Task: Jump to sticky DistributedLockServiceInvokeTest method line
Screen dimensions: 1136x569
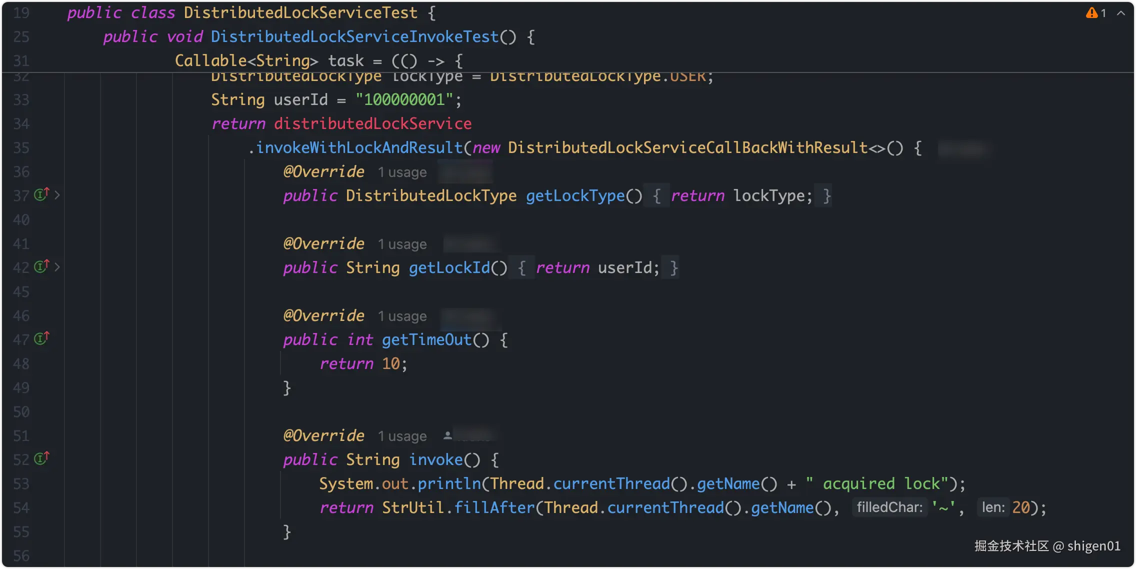Action: click(x=354, y=36)
